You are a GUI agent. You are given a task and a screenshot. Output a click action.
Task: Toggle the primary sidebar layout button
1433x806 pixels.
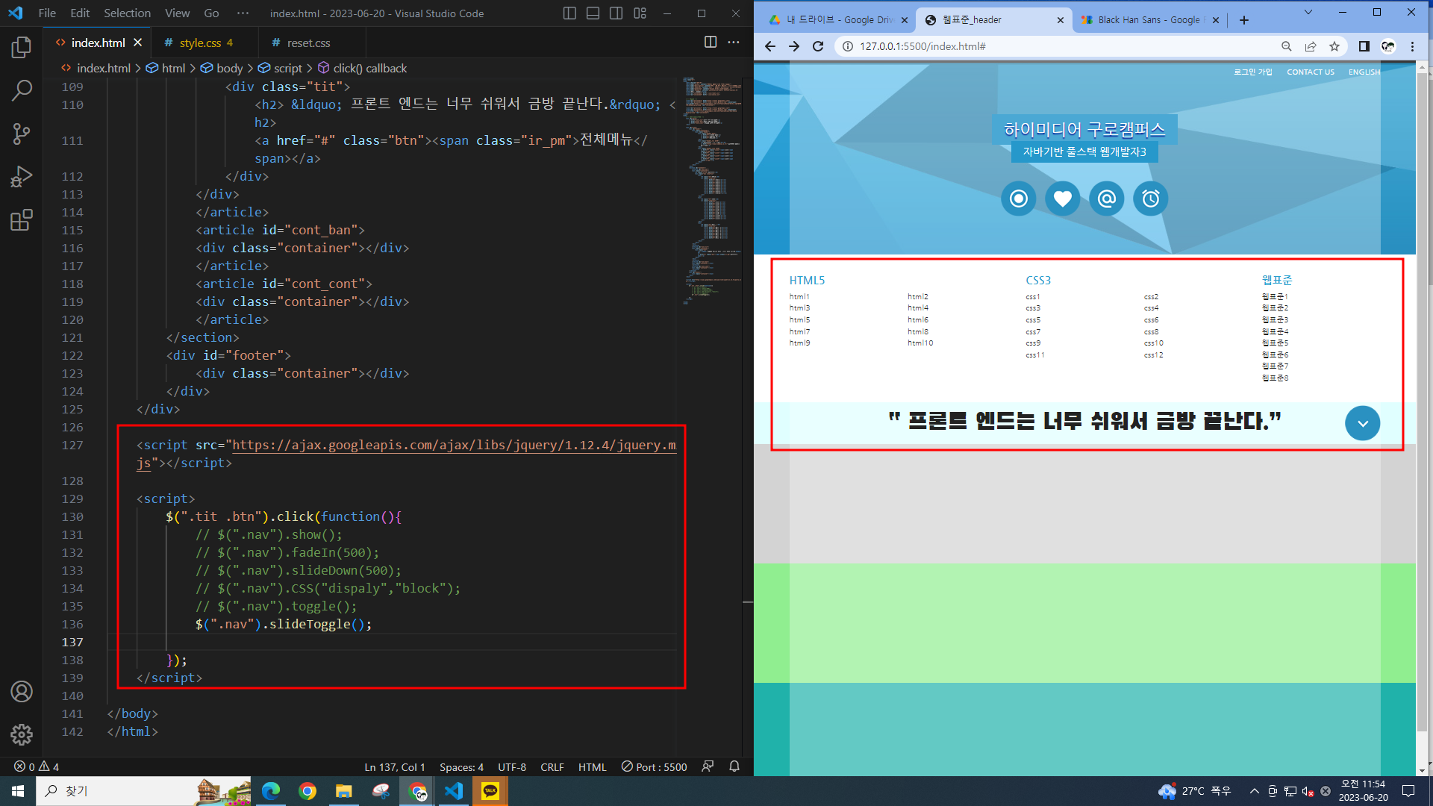tap(569, 13)
